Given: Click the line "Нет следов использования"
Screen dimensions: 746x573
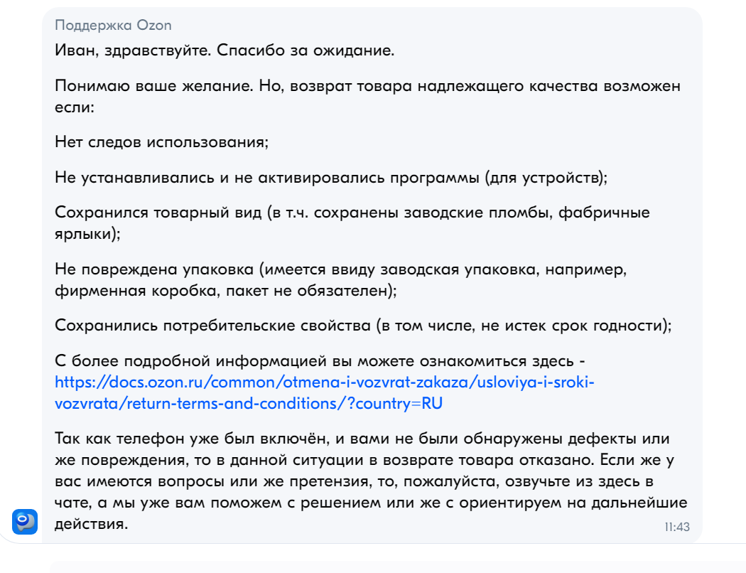Looking at the screenshot, I should pyautogui.click(x=162, y=141).
